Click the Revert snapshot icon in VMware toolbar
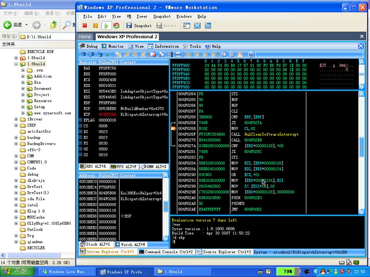Image resolution: width=370 pixels, height=277 pixels. 159,25
